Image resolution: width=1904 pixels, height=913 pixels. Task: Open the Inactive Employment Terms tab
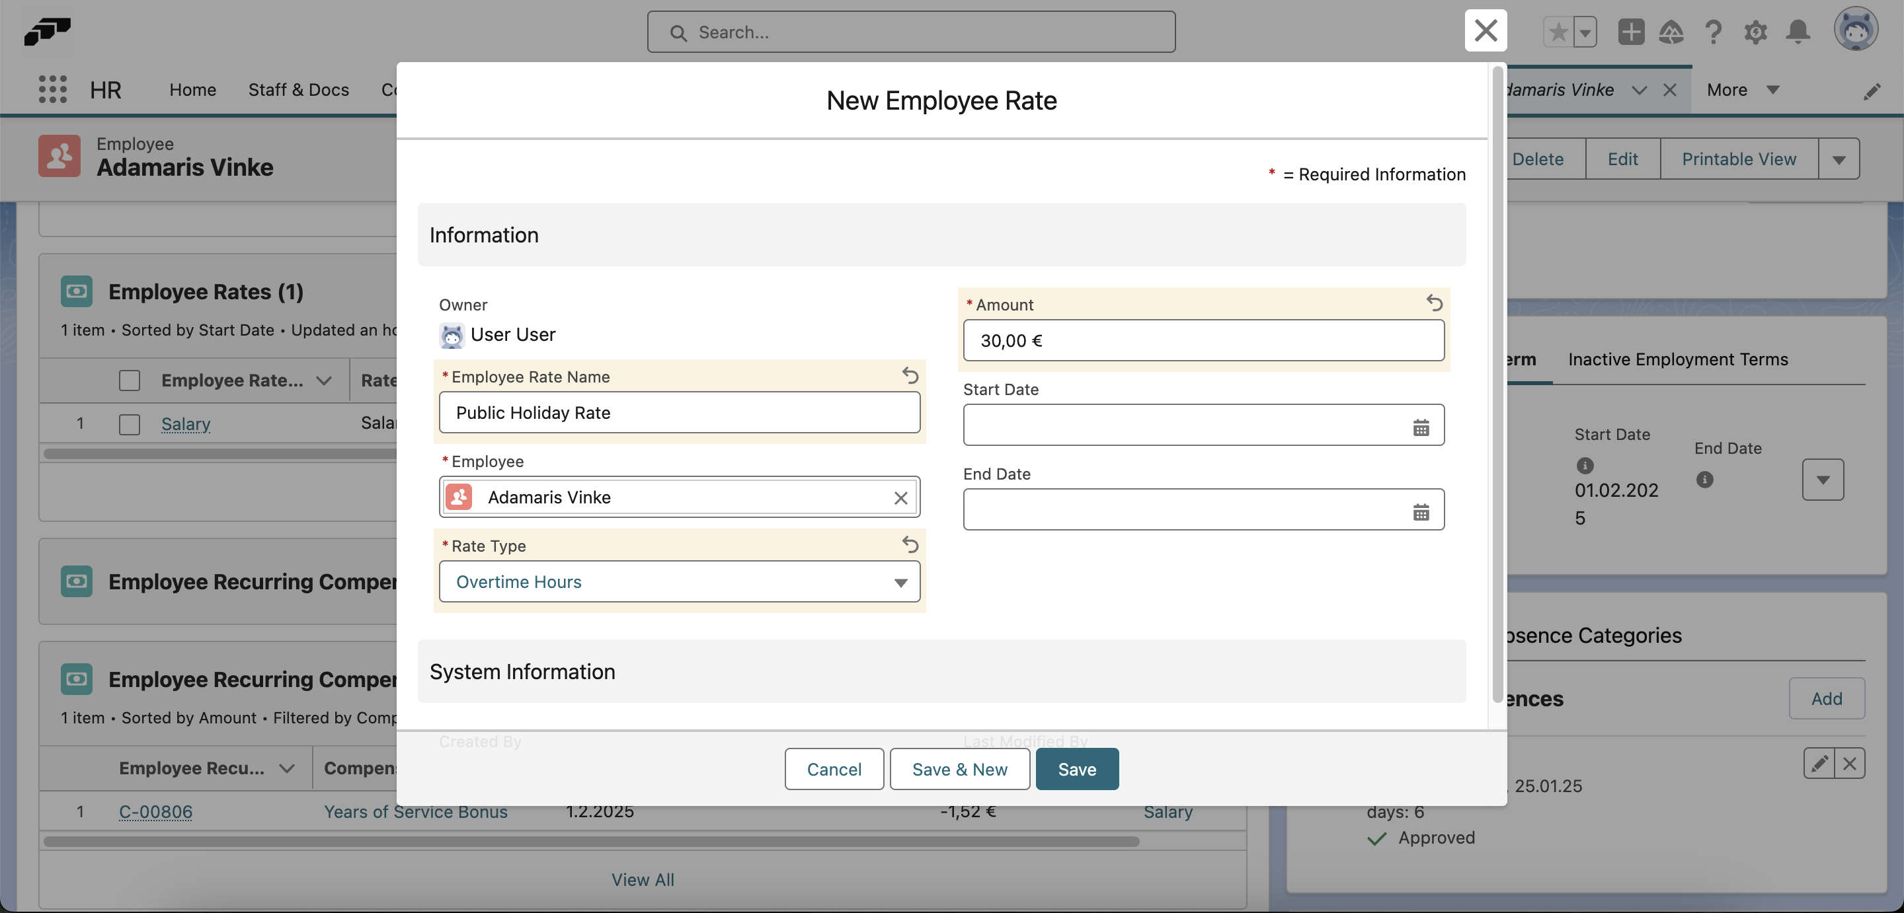click(1677, 359)
